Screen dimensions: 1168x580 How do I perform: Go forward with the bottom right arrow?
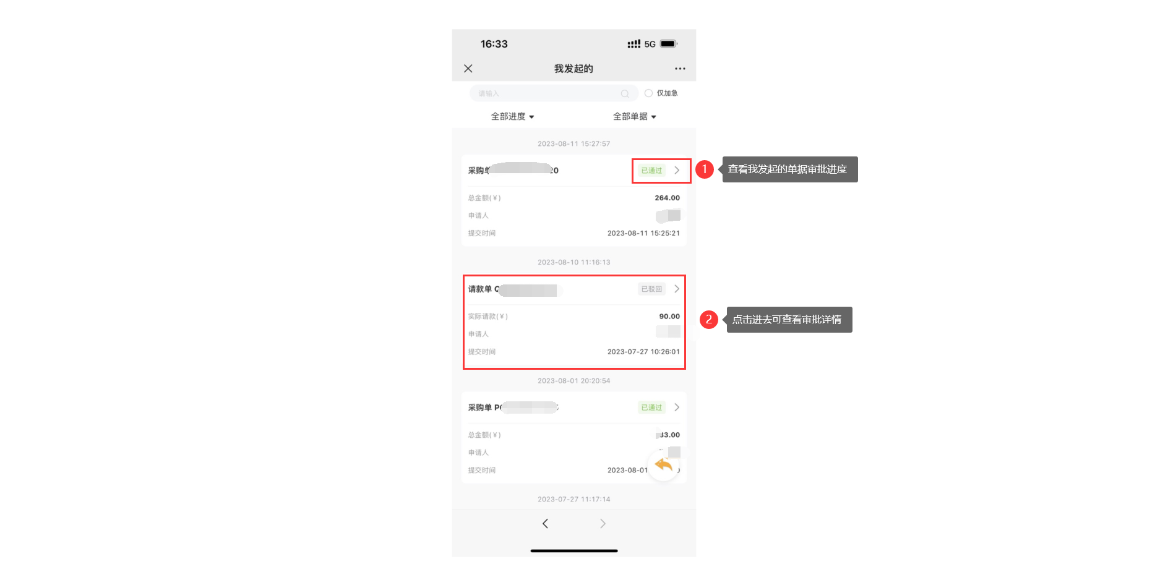click(603, 524)
